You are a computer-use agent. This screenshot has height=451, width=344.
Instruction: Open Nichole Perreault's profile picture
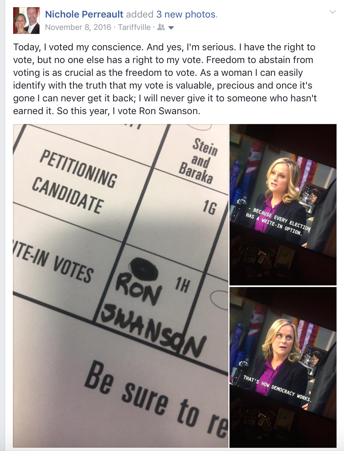coord(26,21)
